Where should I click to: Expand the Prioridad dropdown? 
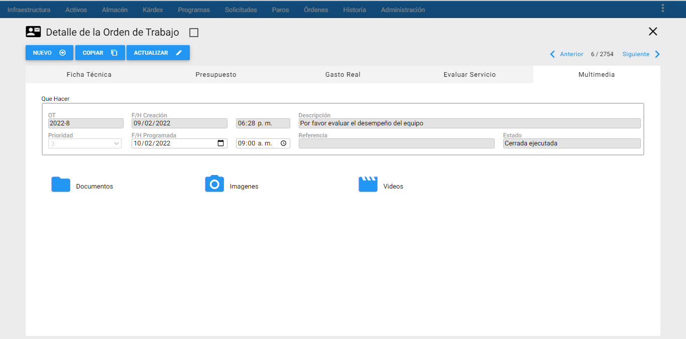86,143
